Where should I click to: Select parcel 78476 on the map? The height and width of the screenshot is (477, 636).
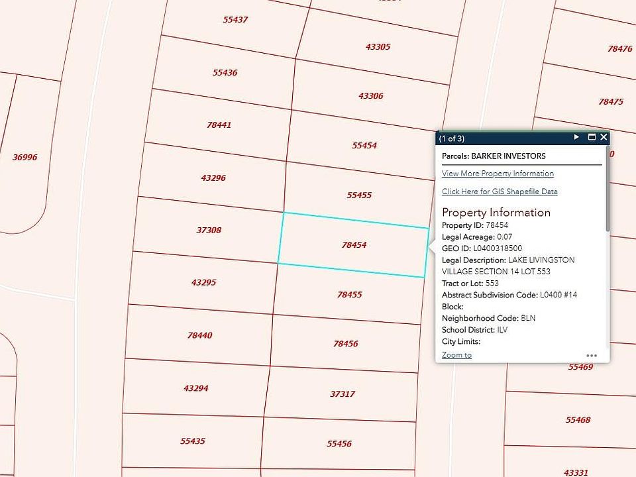(x=620, y=48)
